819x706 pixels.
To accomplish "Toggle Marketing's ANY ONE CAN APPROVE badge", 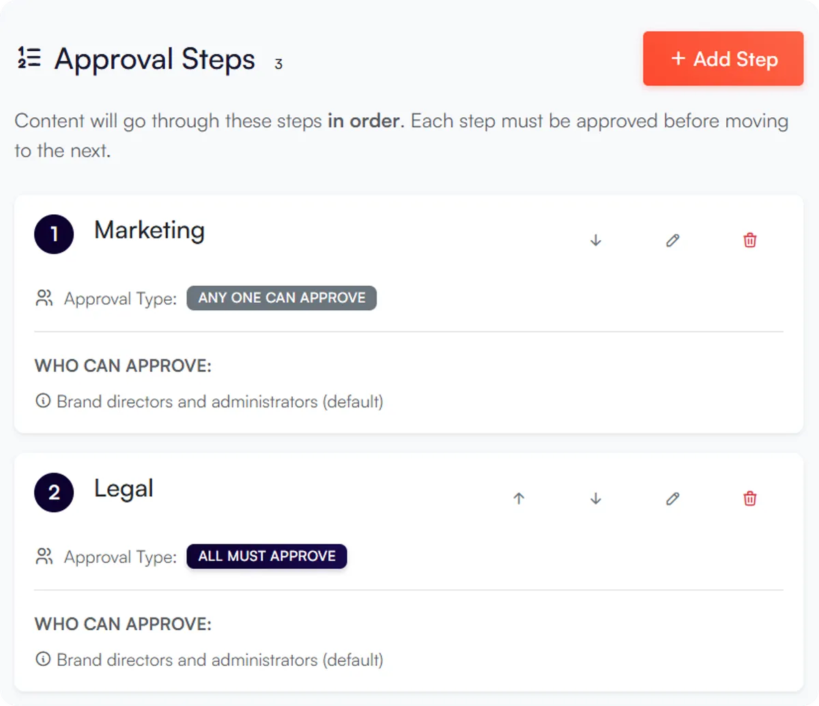I will click(x=281, y=298).
